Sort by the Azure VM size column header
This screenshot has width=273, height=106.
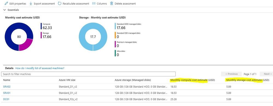[67, 80]
